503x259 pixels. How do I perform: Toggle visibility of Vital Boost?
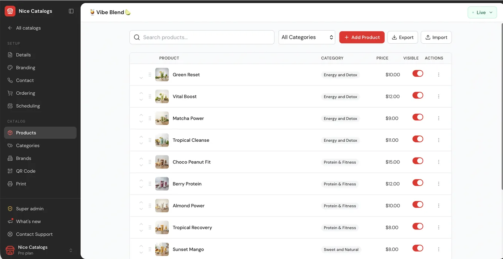[418, 95]
